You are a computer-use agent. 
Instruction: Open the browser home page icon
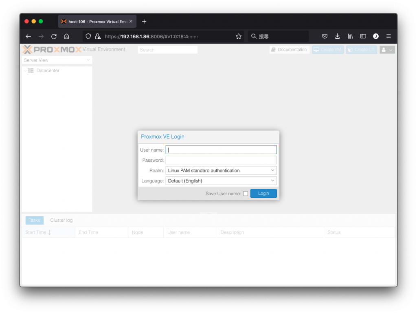66,36
